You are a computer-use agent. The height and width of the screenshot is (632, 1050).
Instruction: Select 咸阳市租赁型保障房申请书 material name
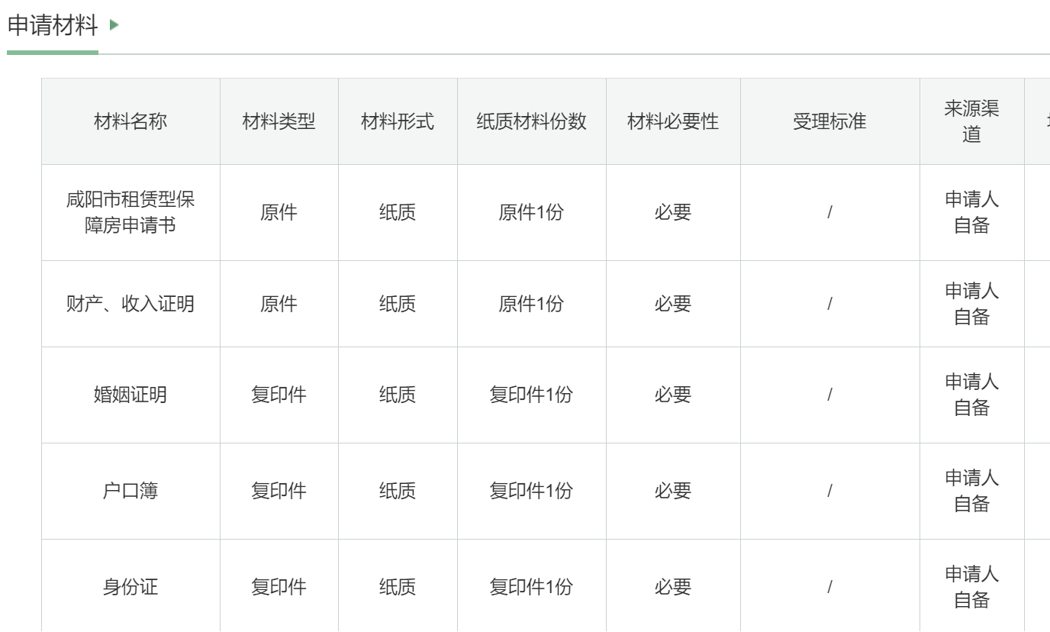130,212
